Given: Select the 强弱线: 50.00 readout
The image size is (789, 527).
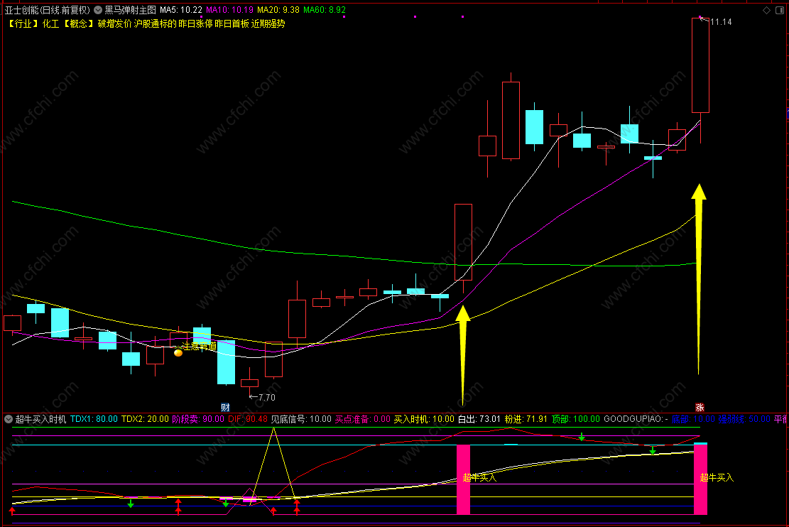Looking at the screenshot, I should 744,419.
